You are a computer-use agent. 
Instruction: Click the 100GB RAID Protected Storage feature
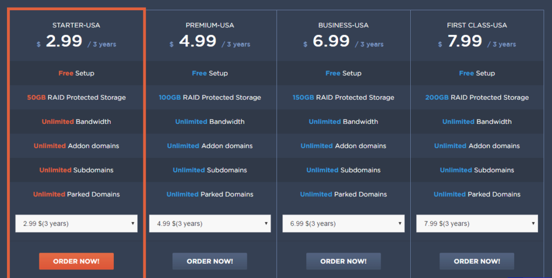pyautogui.click(x=210, y=98)
